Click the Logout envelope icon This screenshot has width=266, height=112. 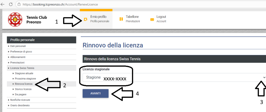tap(152, 19)
